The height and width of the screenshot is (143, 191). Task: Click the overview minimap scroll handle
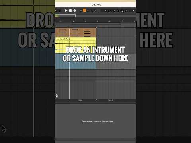(x=65, y=16)
